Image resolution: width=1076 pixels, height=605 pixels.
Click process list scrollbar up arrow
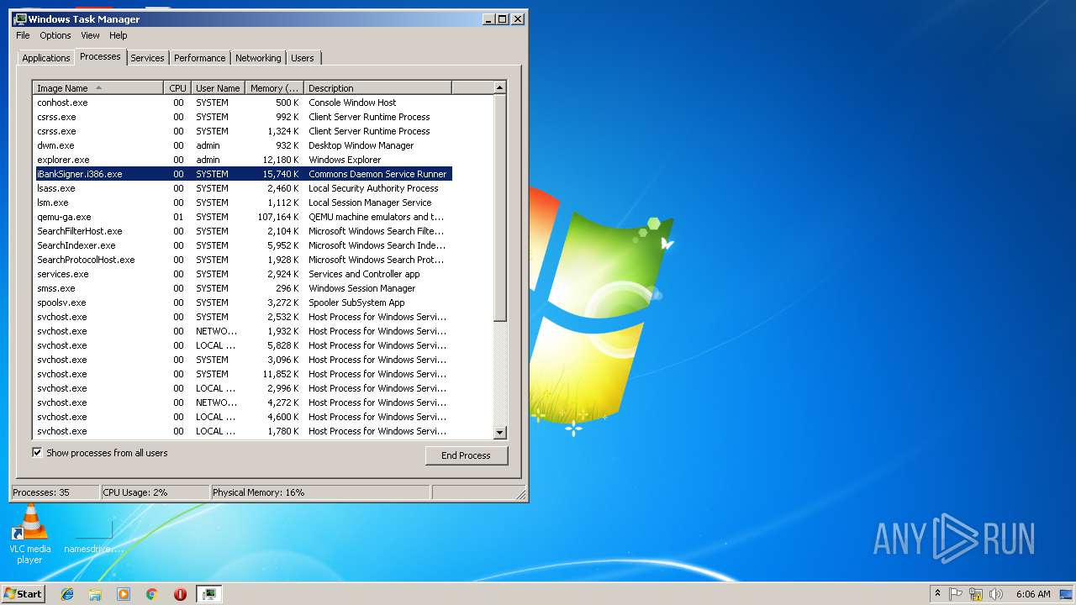pyautogui.click(x=500, y=87)
